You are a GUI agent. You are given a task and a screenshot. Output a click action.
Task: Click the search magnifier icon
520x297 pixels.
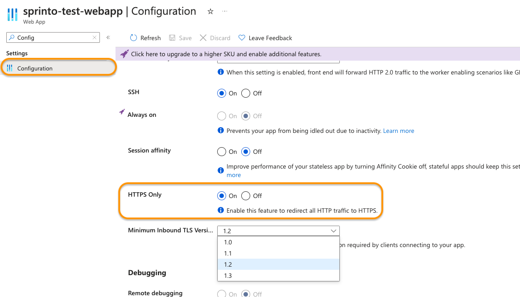pos(12,37)
